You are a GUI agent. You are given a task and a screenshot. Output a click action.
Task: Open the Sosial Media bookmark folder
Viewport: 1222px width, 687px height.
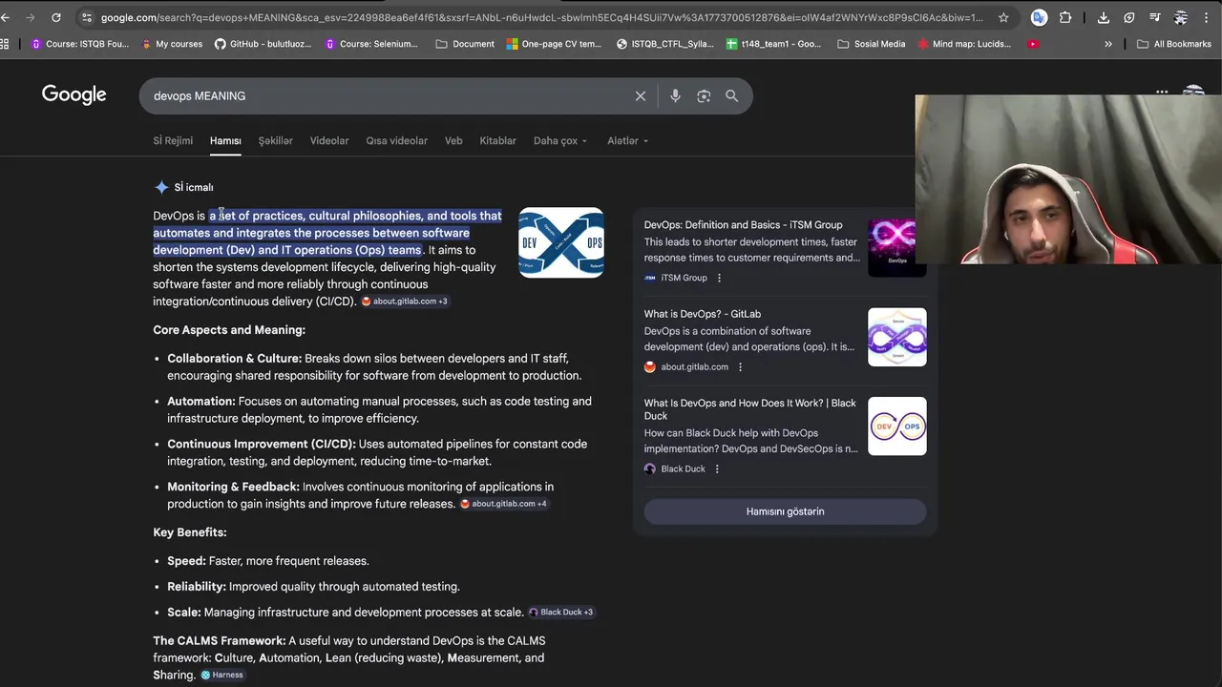pos(871,44)
